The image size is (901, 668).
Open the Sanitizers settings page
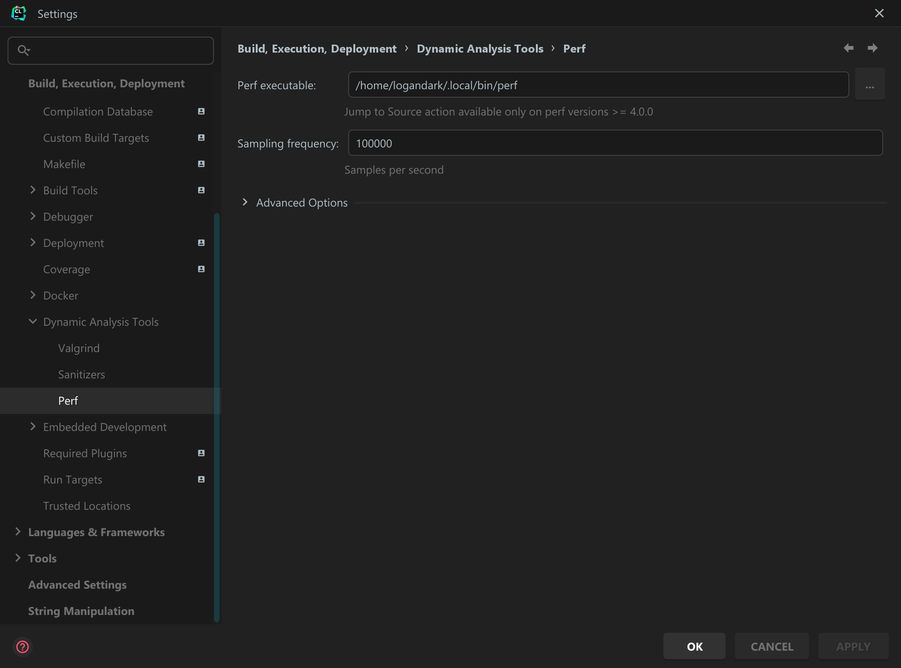tap(82, 375)
